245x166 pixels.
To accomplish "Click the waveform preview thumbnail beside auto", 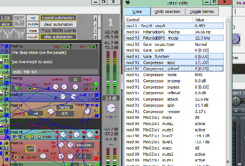I will point(19,21).
